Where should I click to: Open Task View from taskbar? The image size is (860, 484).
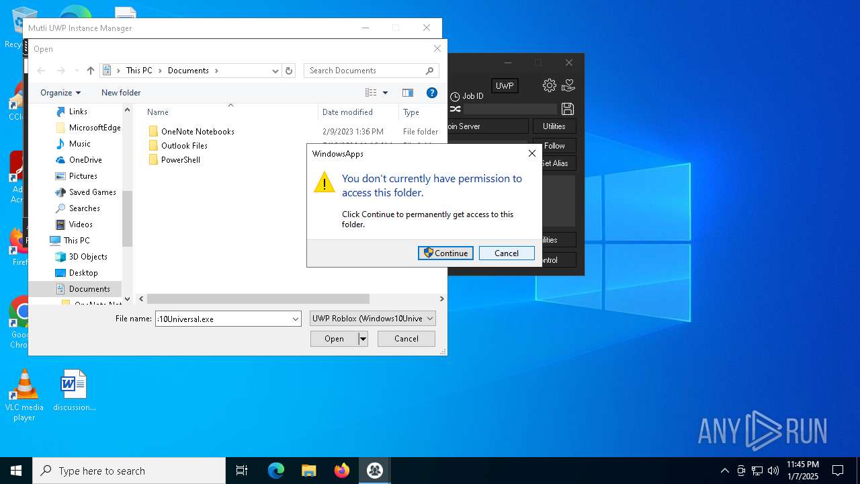[x=242, y=471]
